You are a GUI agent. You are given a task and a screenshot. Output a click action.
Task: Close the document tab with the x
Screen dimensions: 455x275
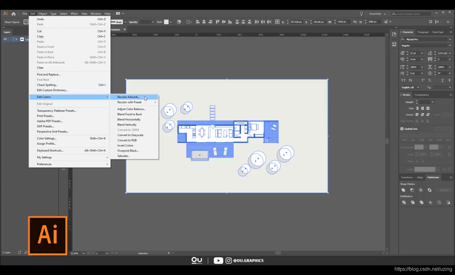click(124, 29)
